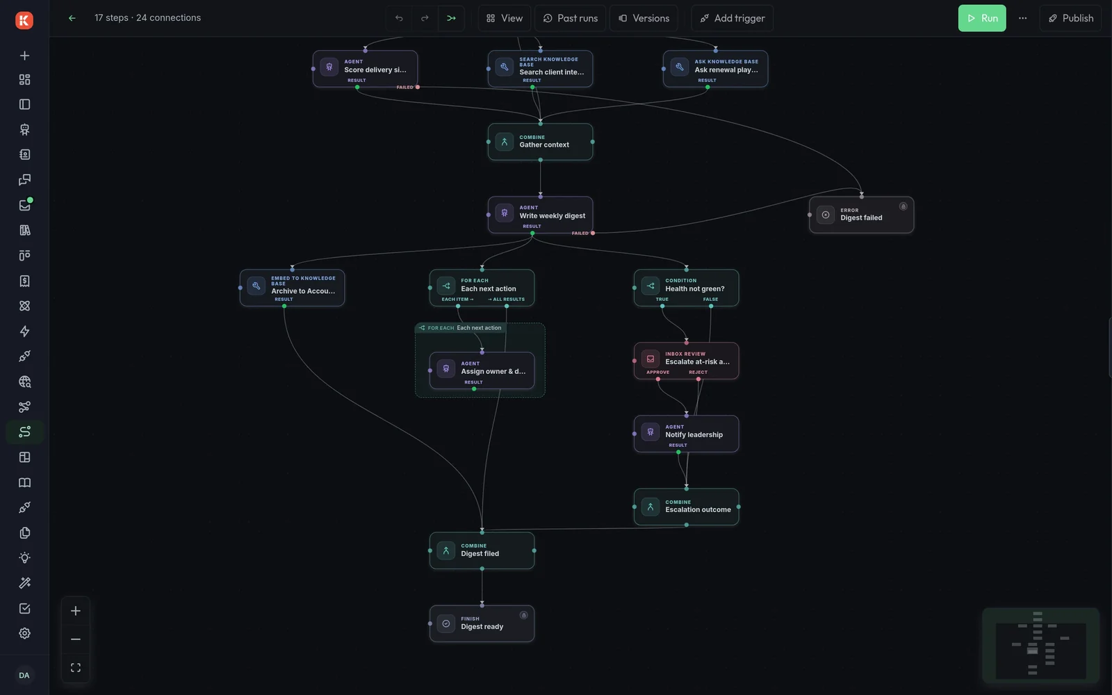Click the auto-layout arrow icon beside redo
The width and height of the screenshot is (1112, 695).
pos(451,18)
